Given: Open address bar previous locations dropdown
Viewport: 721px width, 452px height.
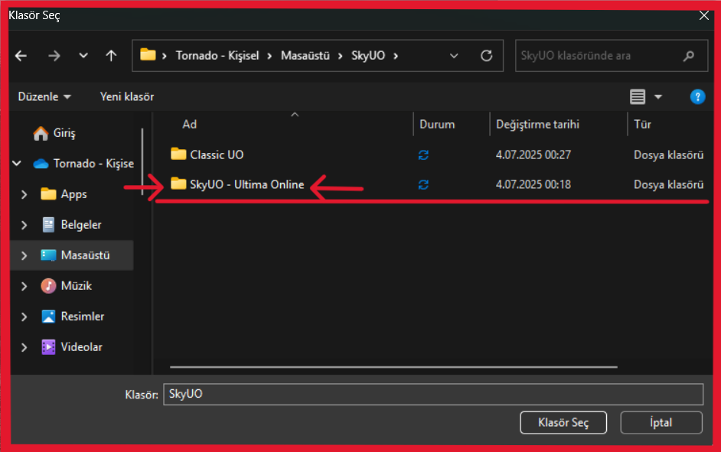Looking at the screenshot, I should (x=454, y=56).
